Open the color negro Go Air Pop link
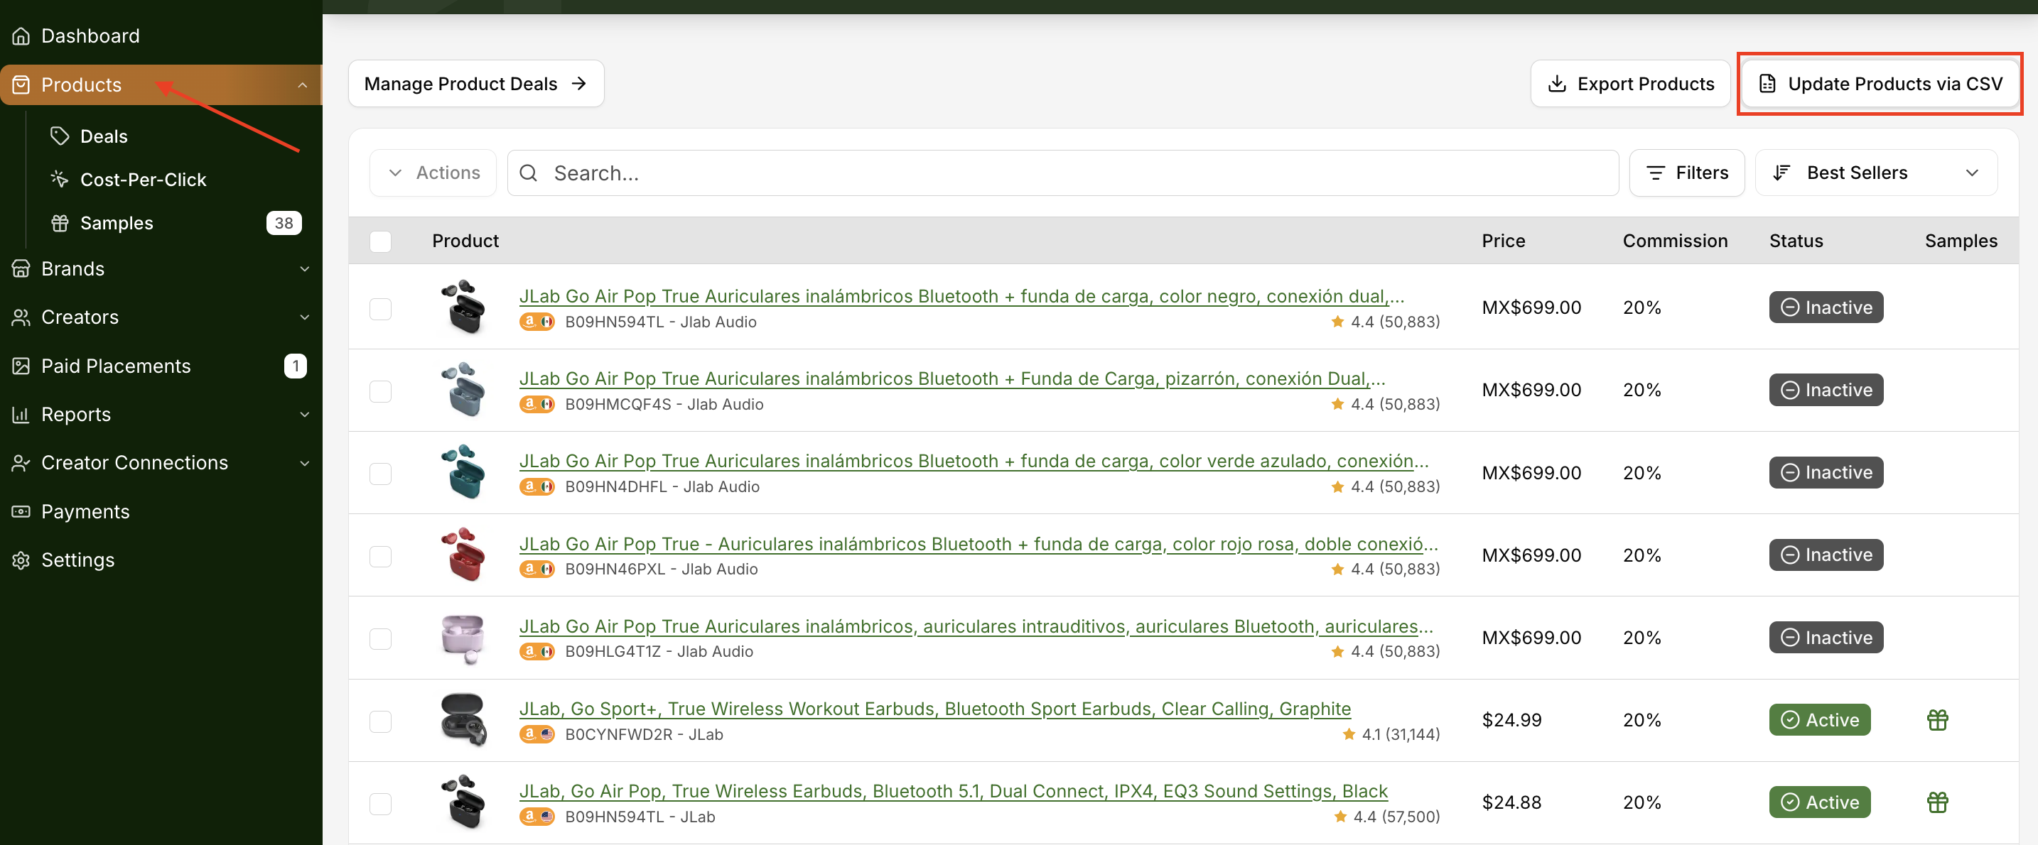The height and width of the screenshot is (845, 2038). tap(962, 296)
